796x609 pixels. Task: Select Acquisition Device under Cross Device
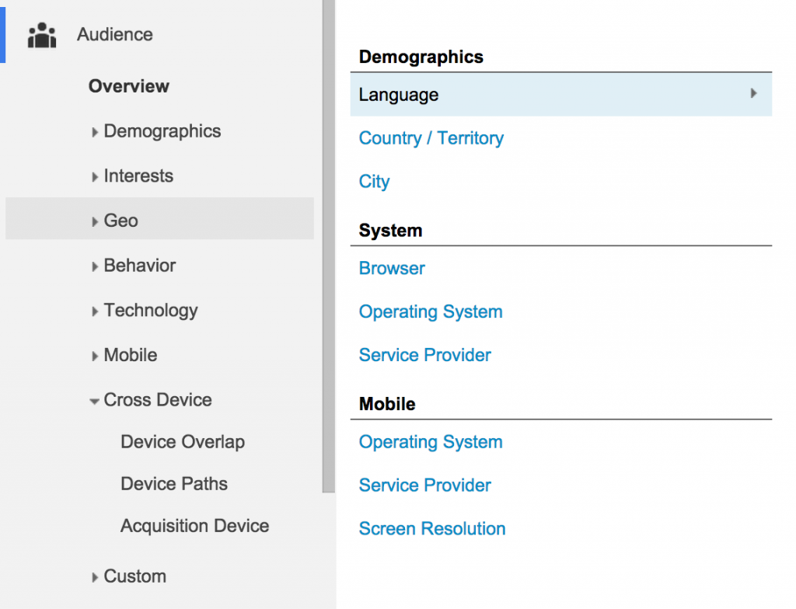tap(194, 526)
